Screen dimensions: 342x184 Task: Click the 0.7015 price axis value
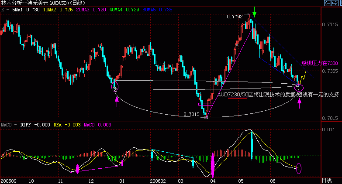[x=330, y=118]
